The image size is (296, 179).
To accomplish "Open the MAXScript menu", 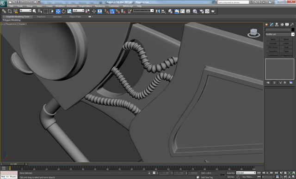I will [128, 6].
